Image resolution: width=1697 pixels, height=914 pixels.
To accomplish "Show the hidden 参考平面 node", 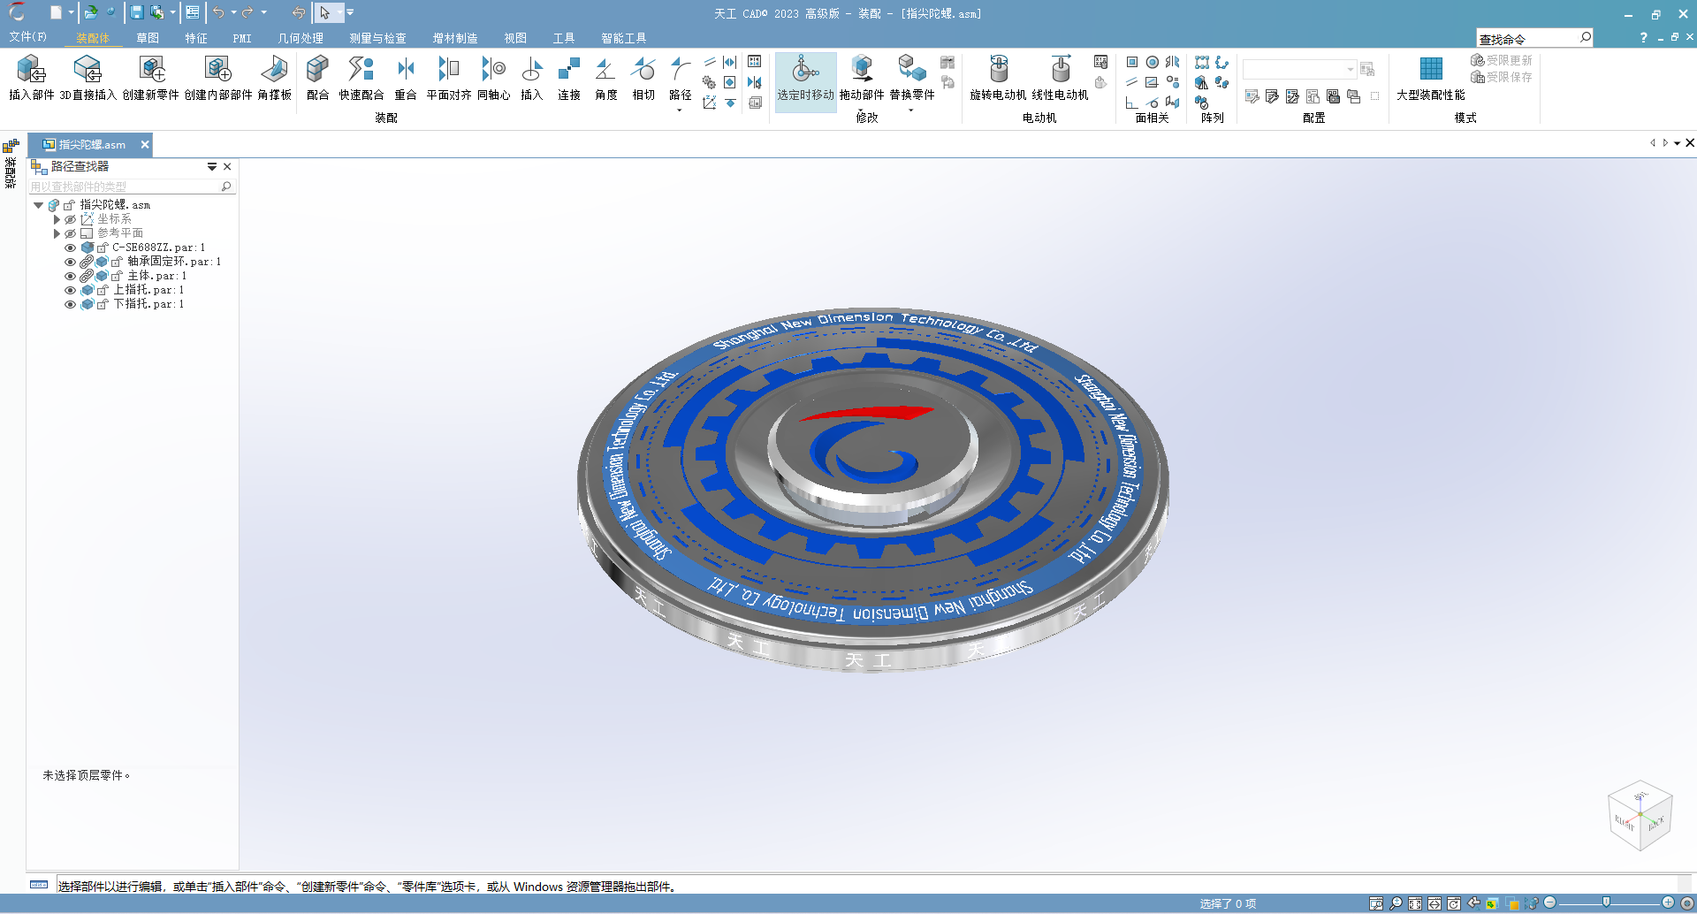I will pos(70,233).
